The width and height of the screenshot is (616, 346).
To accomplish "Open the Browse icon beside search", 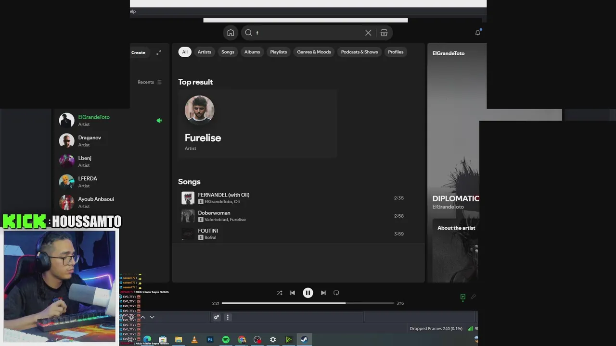I will [x=384, y=33].
